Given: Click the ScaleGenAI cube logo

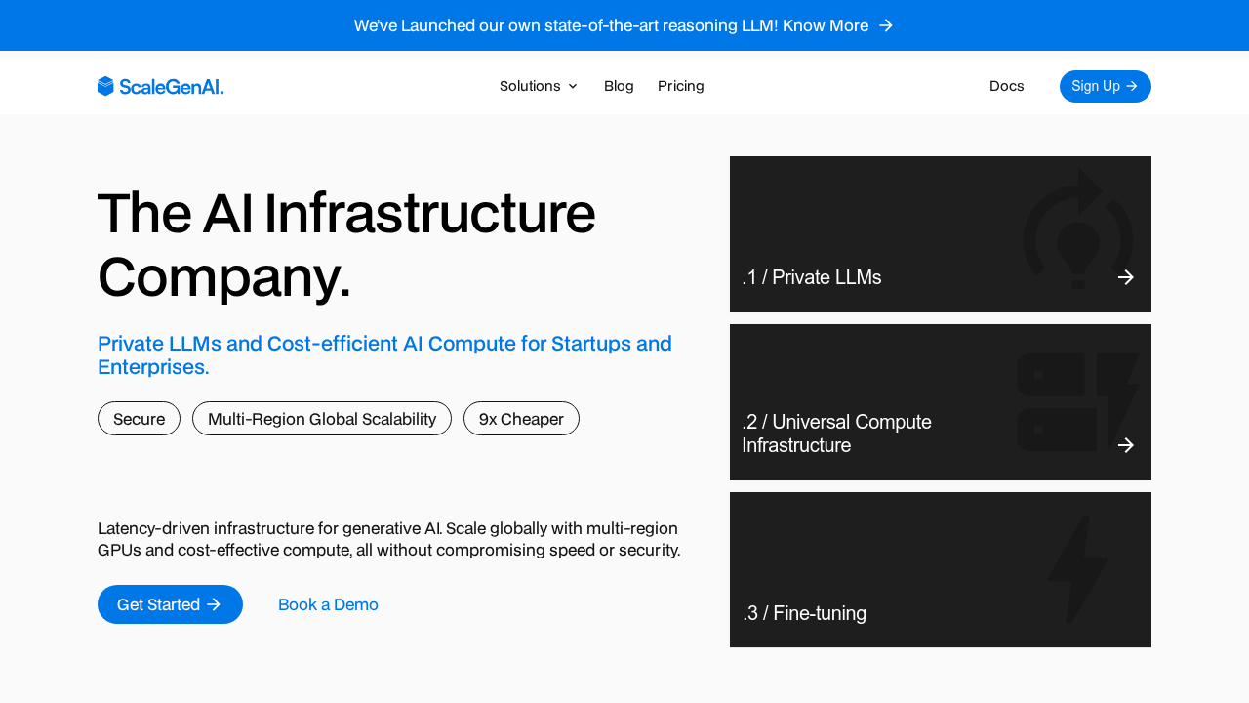Looking at the screenshot, I should (106, 86).
